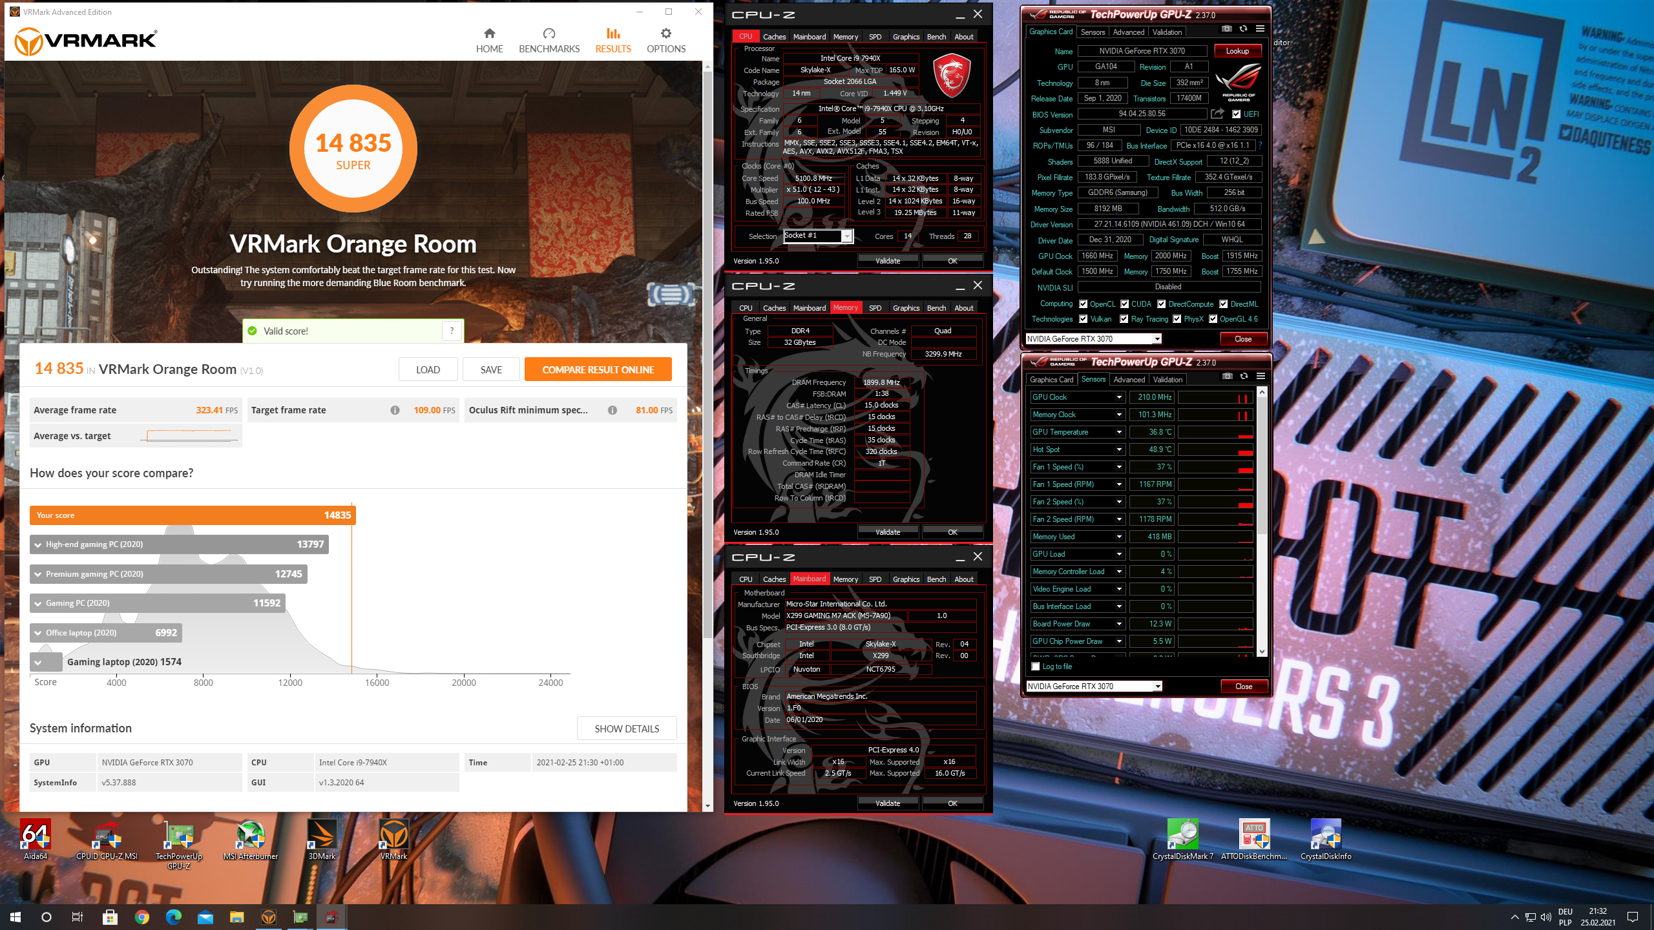
Task: Click the GPU-Z Sensors list scrollbar
Action: (x=1262, y=465)
